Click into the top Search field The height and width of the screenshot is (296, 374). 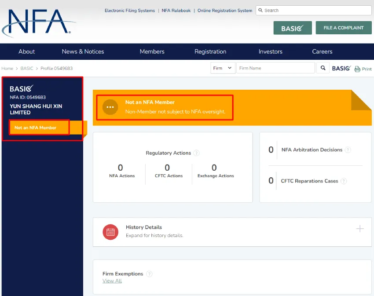point(314,10)
